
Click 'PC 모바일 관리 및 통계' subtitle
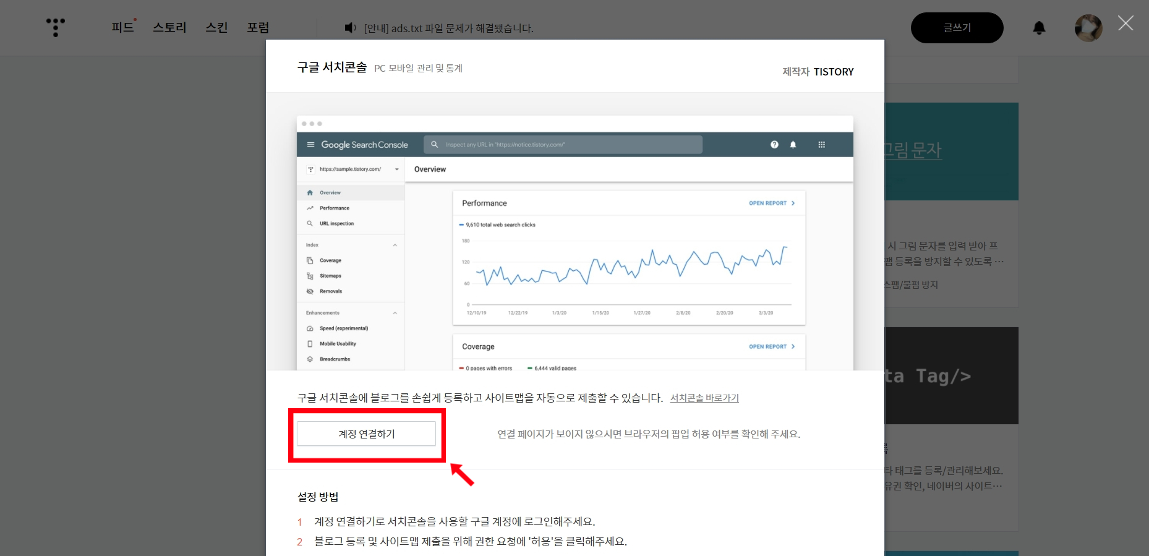418,68
